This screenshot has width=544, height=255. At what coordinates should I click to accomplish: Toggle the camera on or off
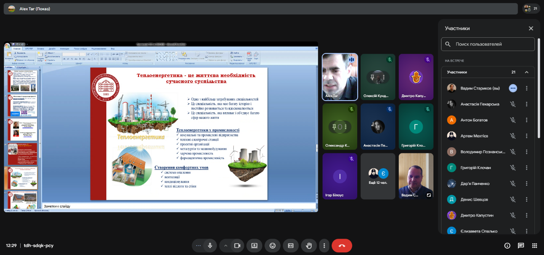coord(237,245)
